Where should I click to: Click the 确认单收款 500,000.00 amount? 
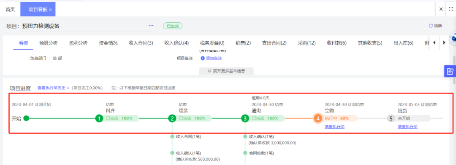198,159
